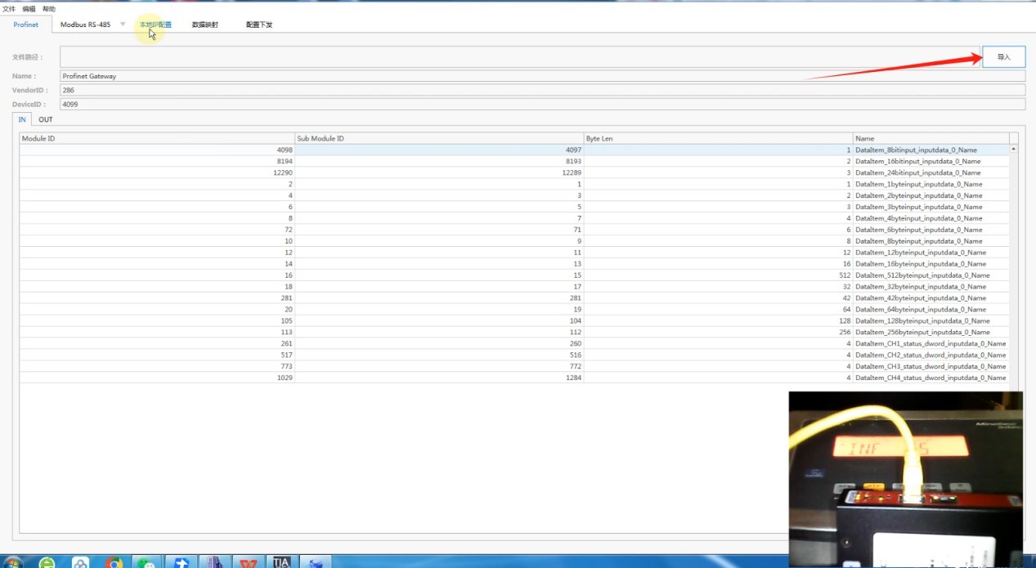Click Module ID cell 8194
Viewport: 1036px width, 568px height.
[157, 161]
